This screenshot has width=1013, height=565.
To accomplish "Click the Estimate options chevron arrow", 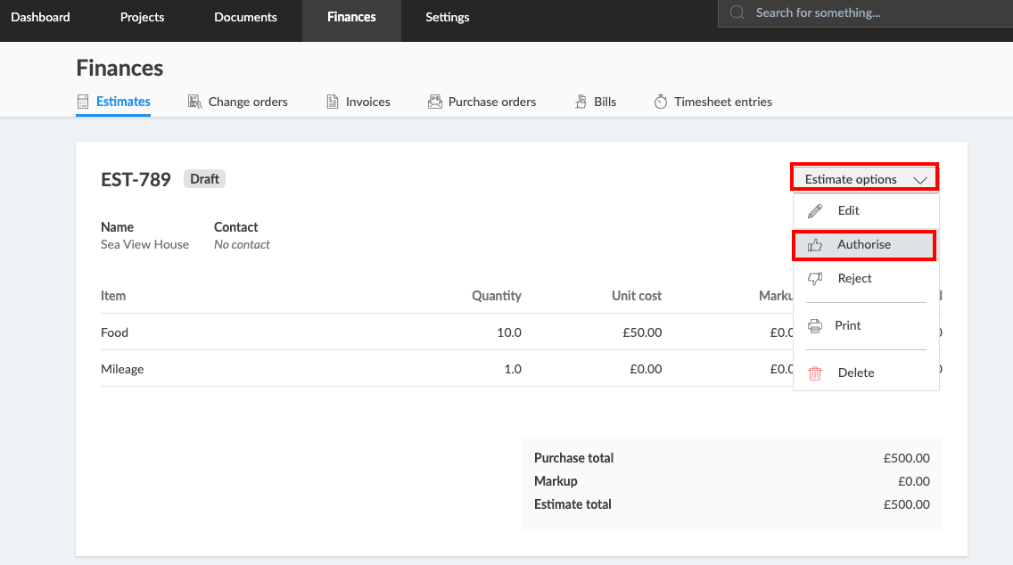I will pos(920,180).
